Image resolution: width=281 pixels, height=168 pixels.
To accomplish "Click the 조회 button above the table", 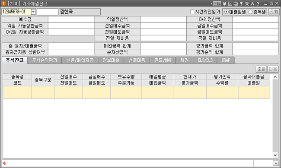I will 261,69.
